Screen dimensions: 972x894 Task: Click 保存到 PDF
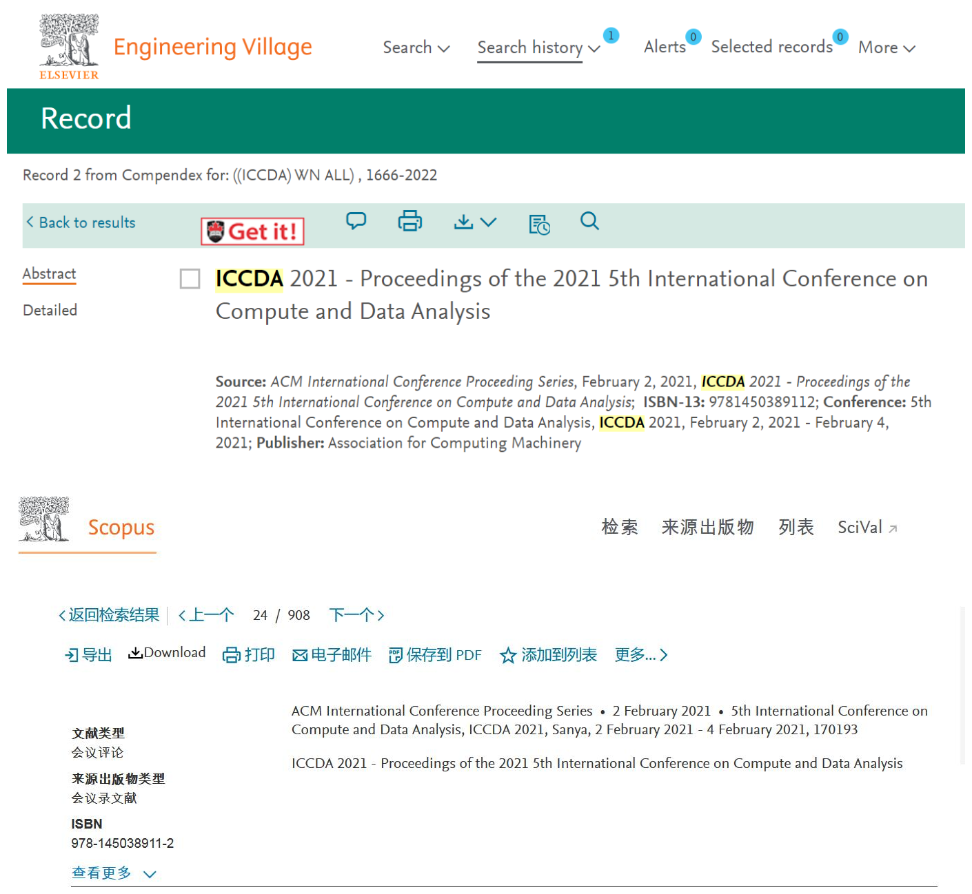[435, 655]
